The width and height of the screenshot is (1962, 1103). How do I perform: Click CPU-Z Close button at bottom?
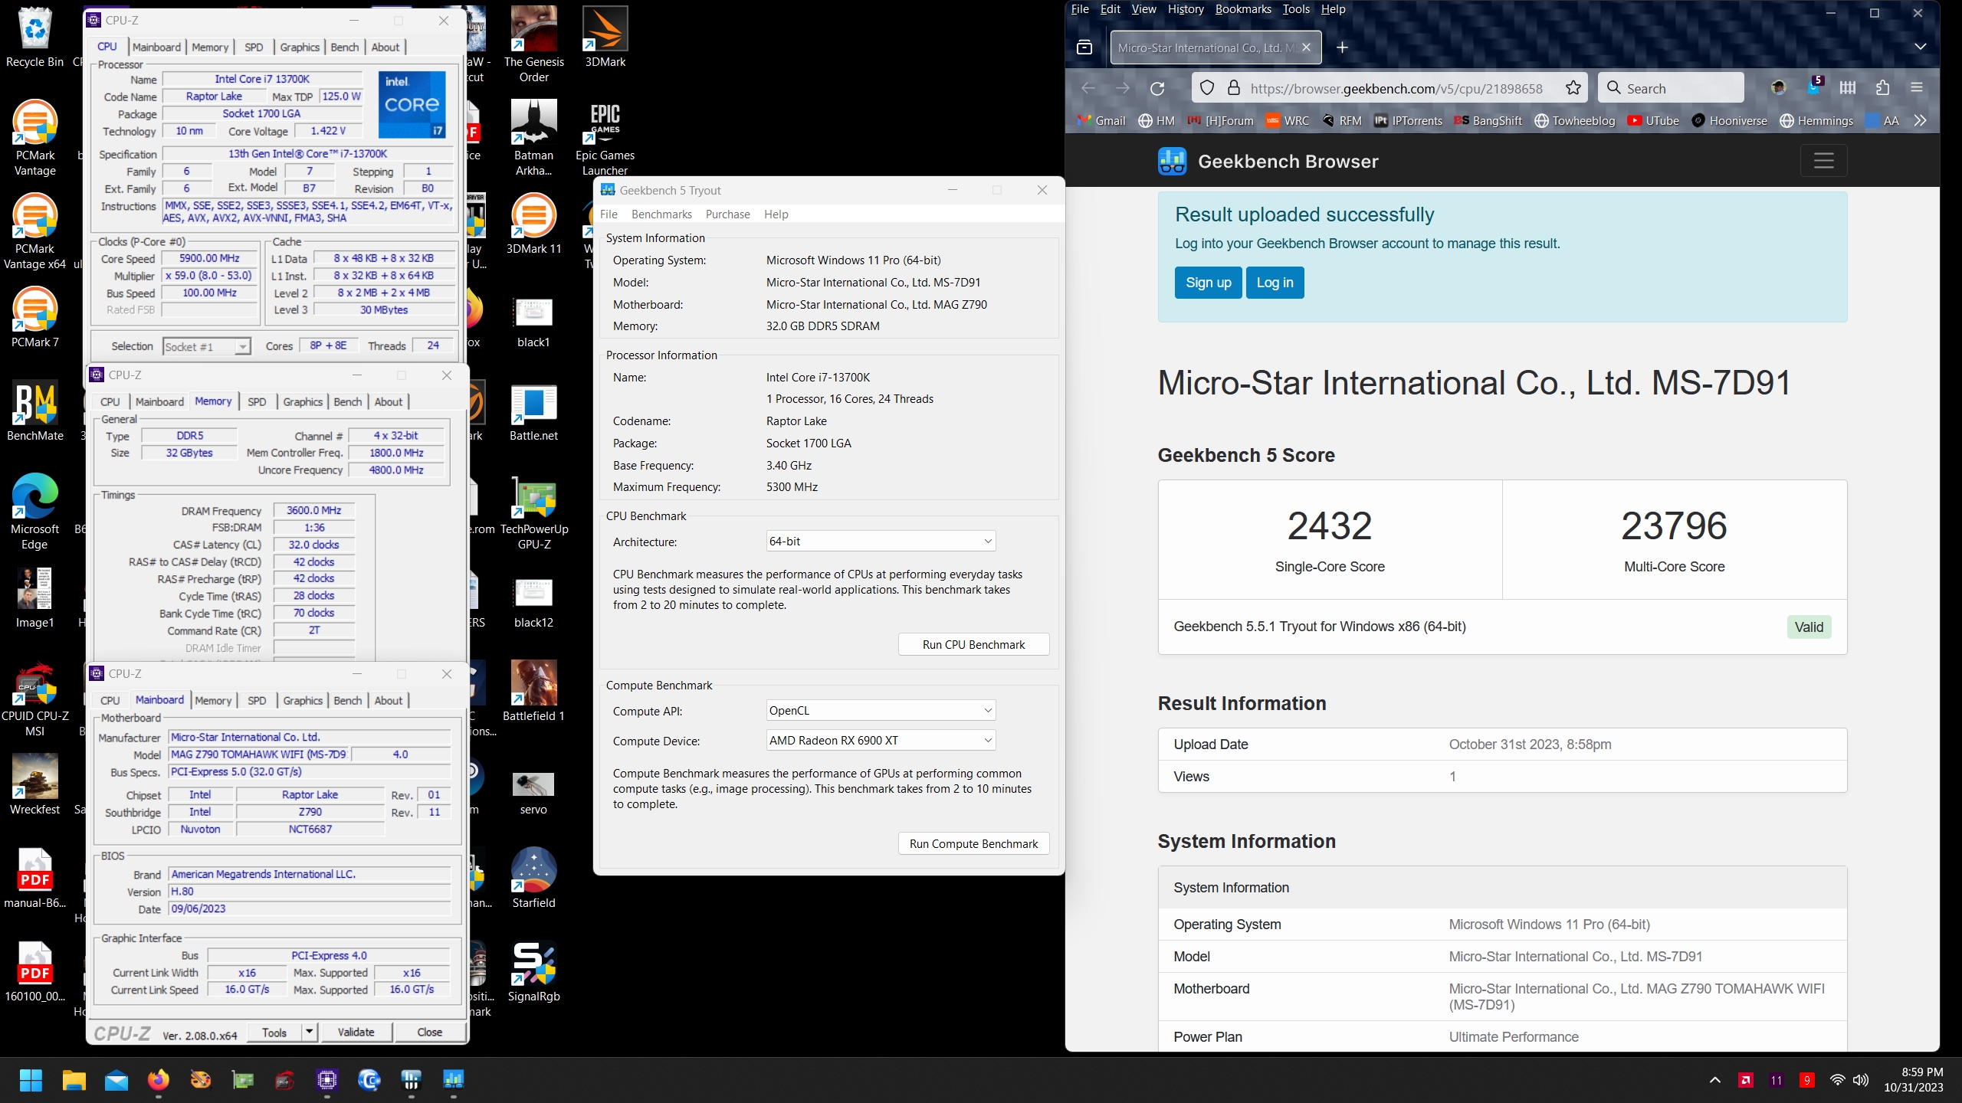pos(430,1032)
